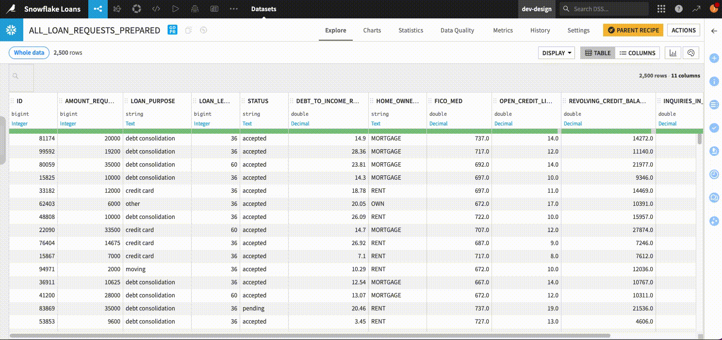722x340 pixels.
Task: Open the Charts tab
Action: pos(372,30)
